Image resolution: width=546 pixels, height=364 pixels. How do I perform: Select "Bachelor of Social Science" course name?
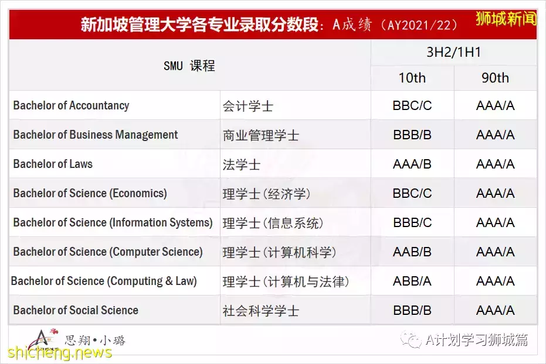click(76, 310)
